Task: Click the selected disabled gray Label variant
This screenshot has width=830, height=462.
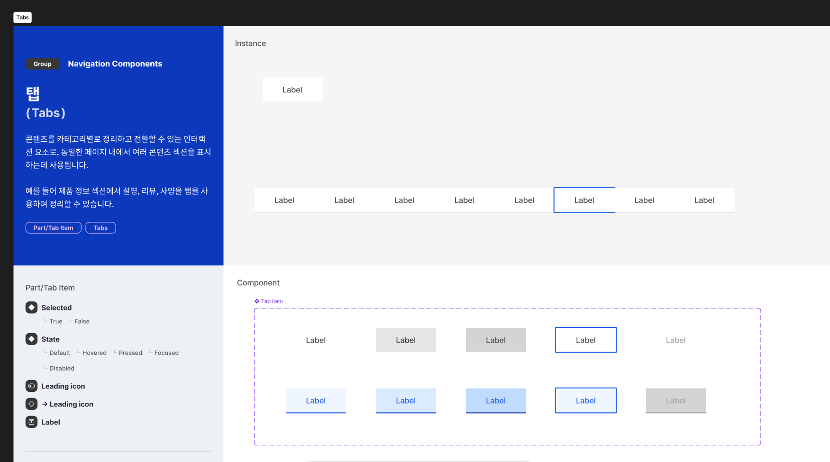Action: (x=676, y=401)
